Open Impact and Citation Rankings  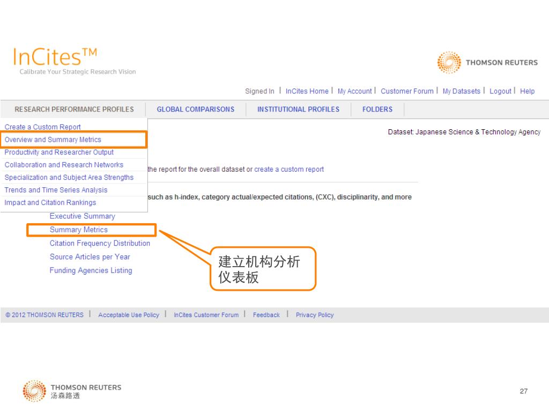[50, 202]
